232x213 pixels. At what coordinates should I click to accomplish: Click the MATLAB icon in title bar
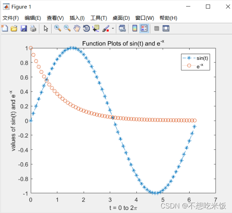[x=6, y=6]
